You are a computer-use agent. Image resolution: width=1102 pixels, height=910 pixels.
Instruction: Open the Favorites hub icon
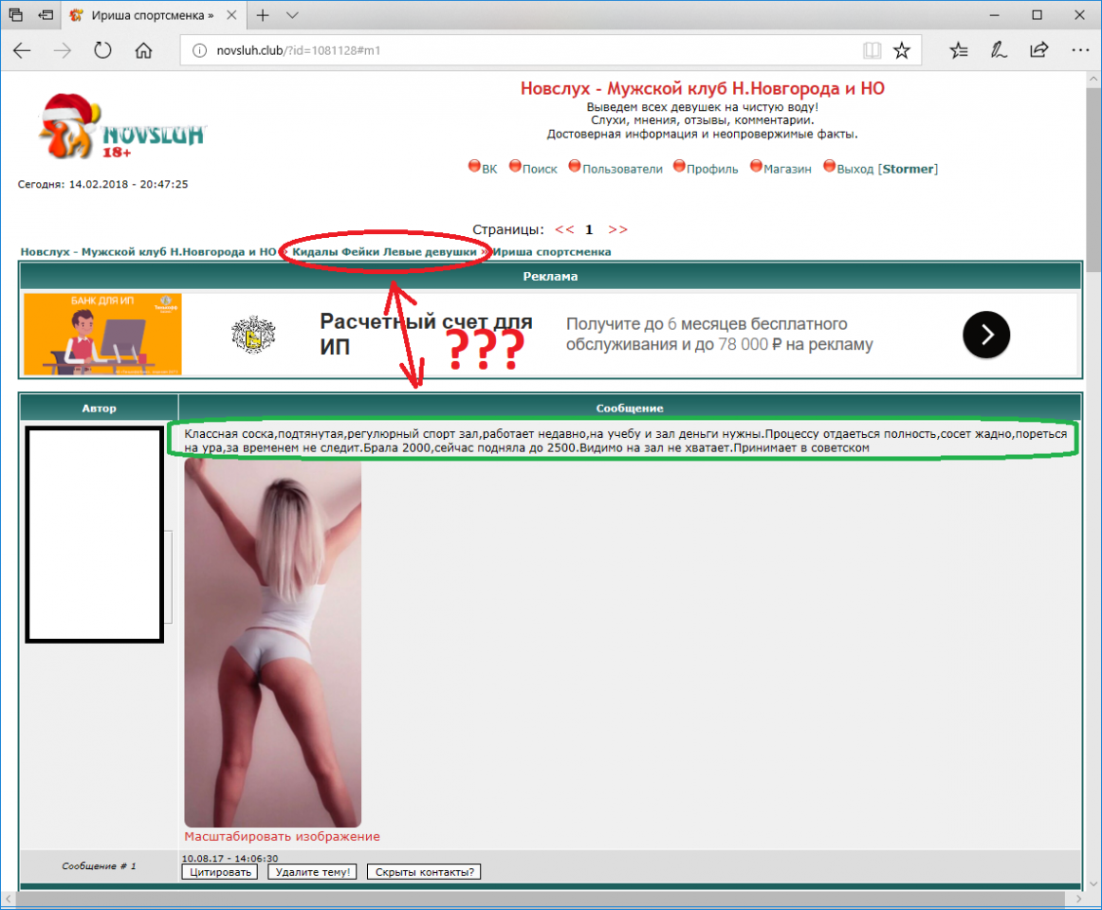(x=959, y=50)
